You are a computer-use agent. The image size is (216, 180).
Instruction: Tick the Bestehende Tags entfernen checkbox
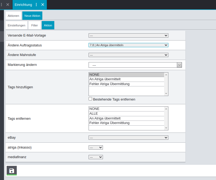click(x=90, y=99)
